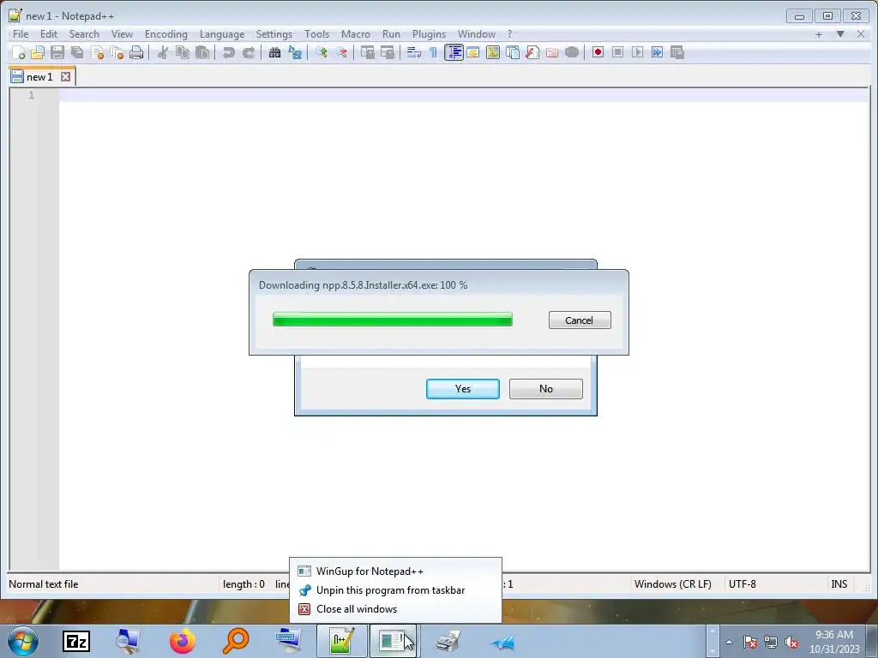Click the Yes button in the update dialog
Viewport: 878px width, 658px height.
point(462,389)
